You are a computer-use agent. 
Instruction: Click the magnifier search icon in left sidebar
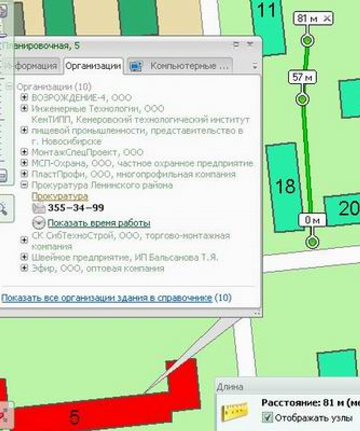pyautogui.click(x=3, y=209)
